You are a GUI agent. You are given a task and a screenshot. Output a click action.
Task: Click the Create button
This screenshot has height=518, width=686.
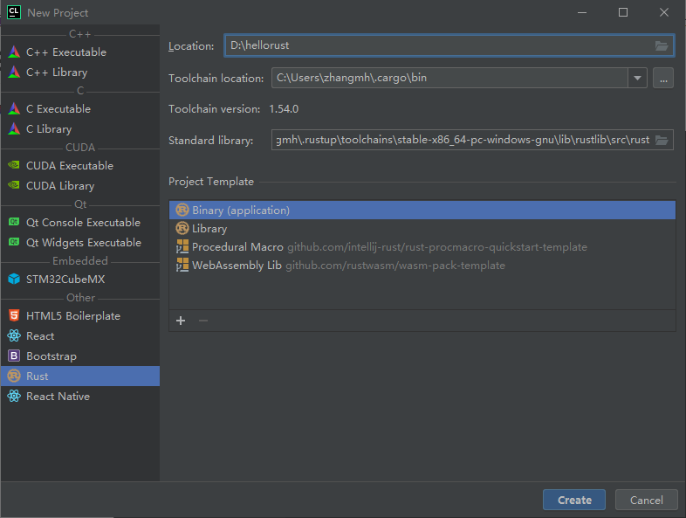[x=574, y=500]
